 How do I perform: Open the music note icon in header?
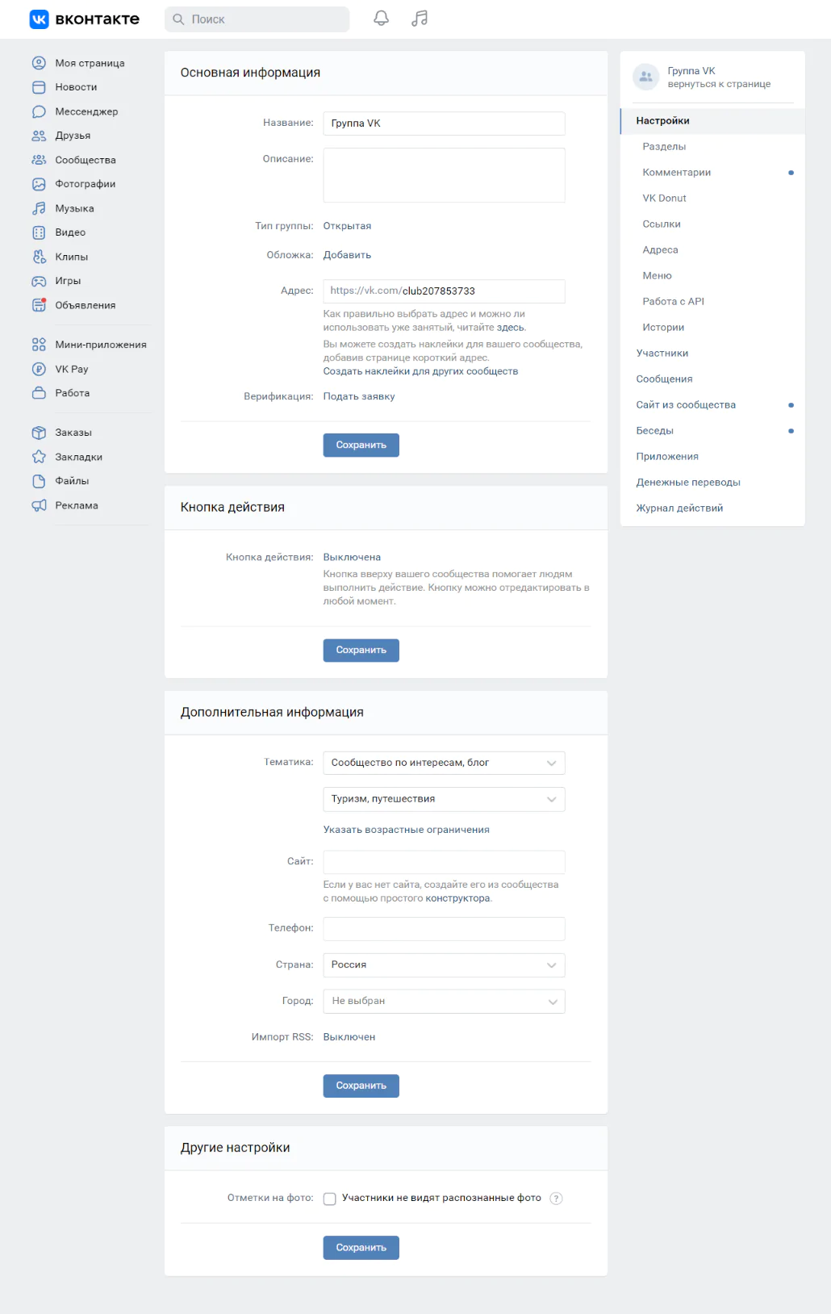pos(420,19)
